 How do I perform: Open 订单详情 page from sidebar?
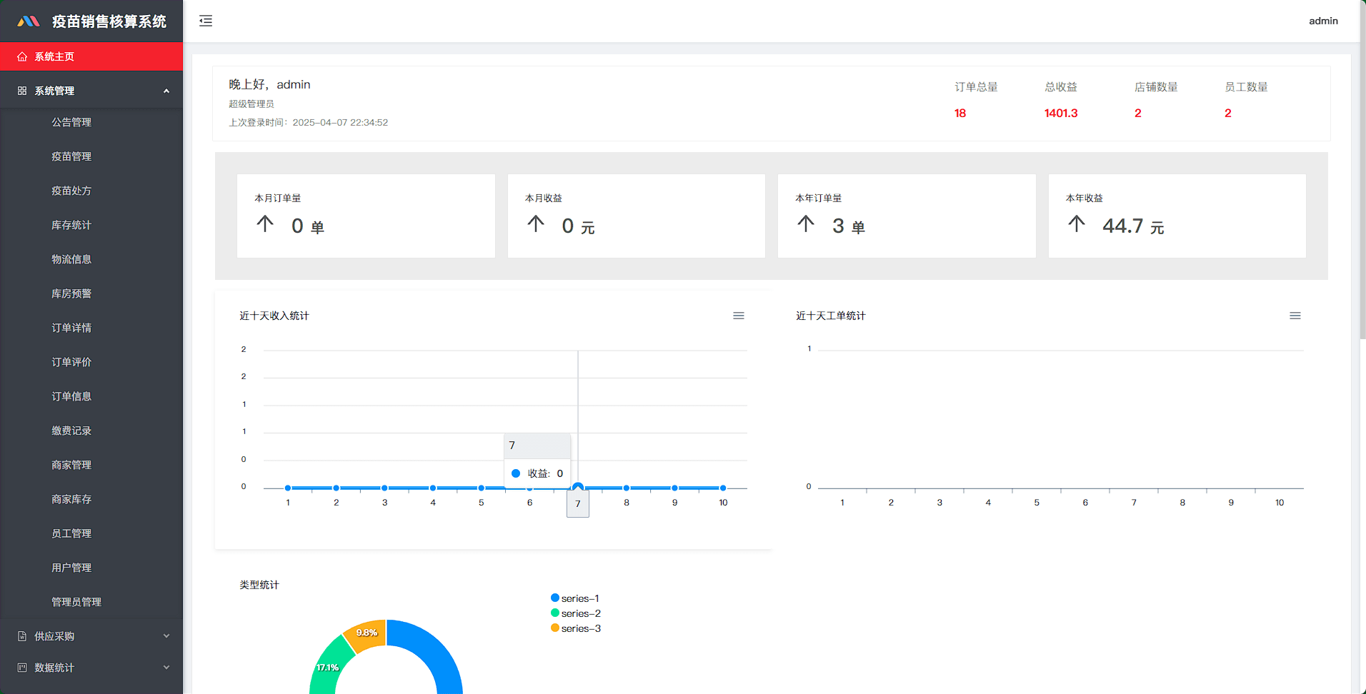coord(71,328)
